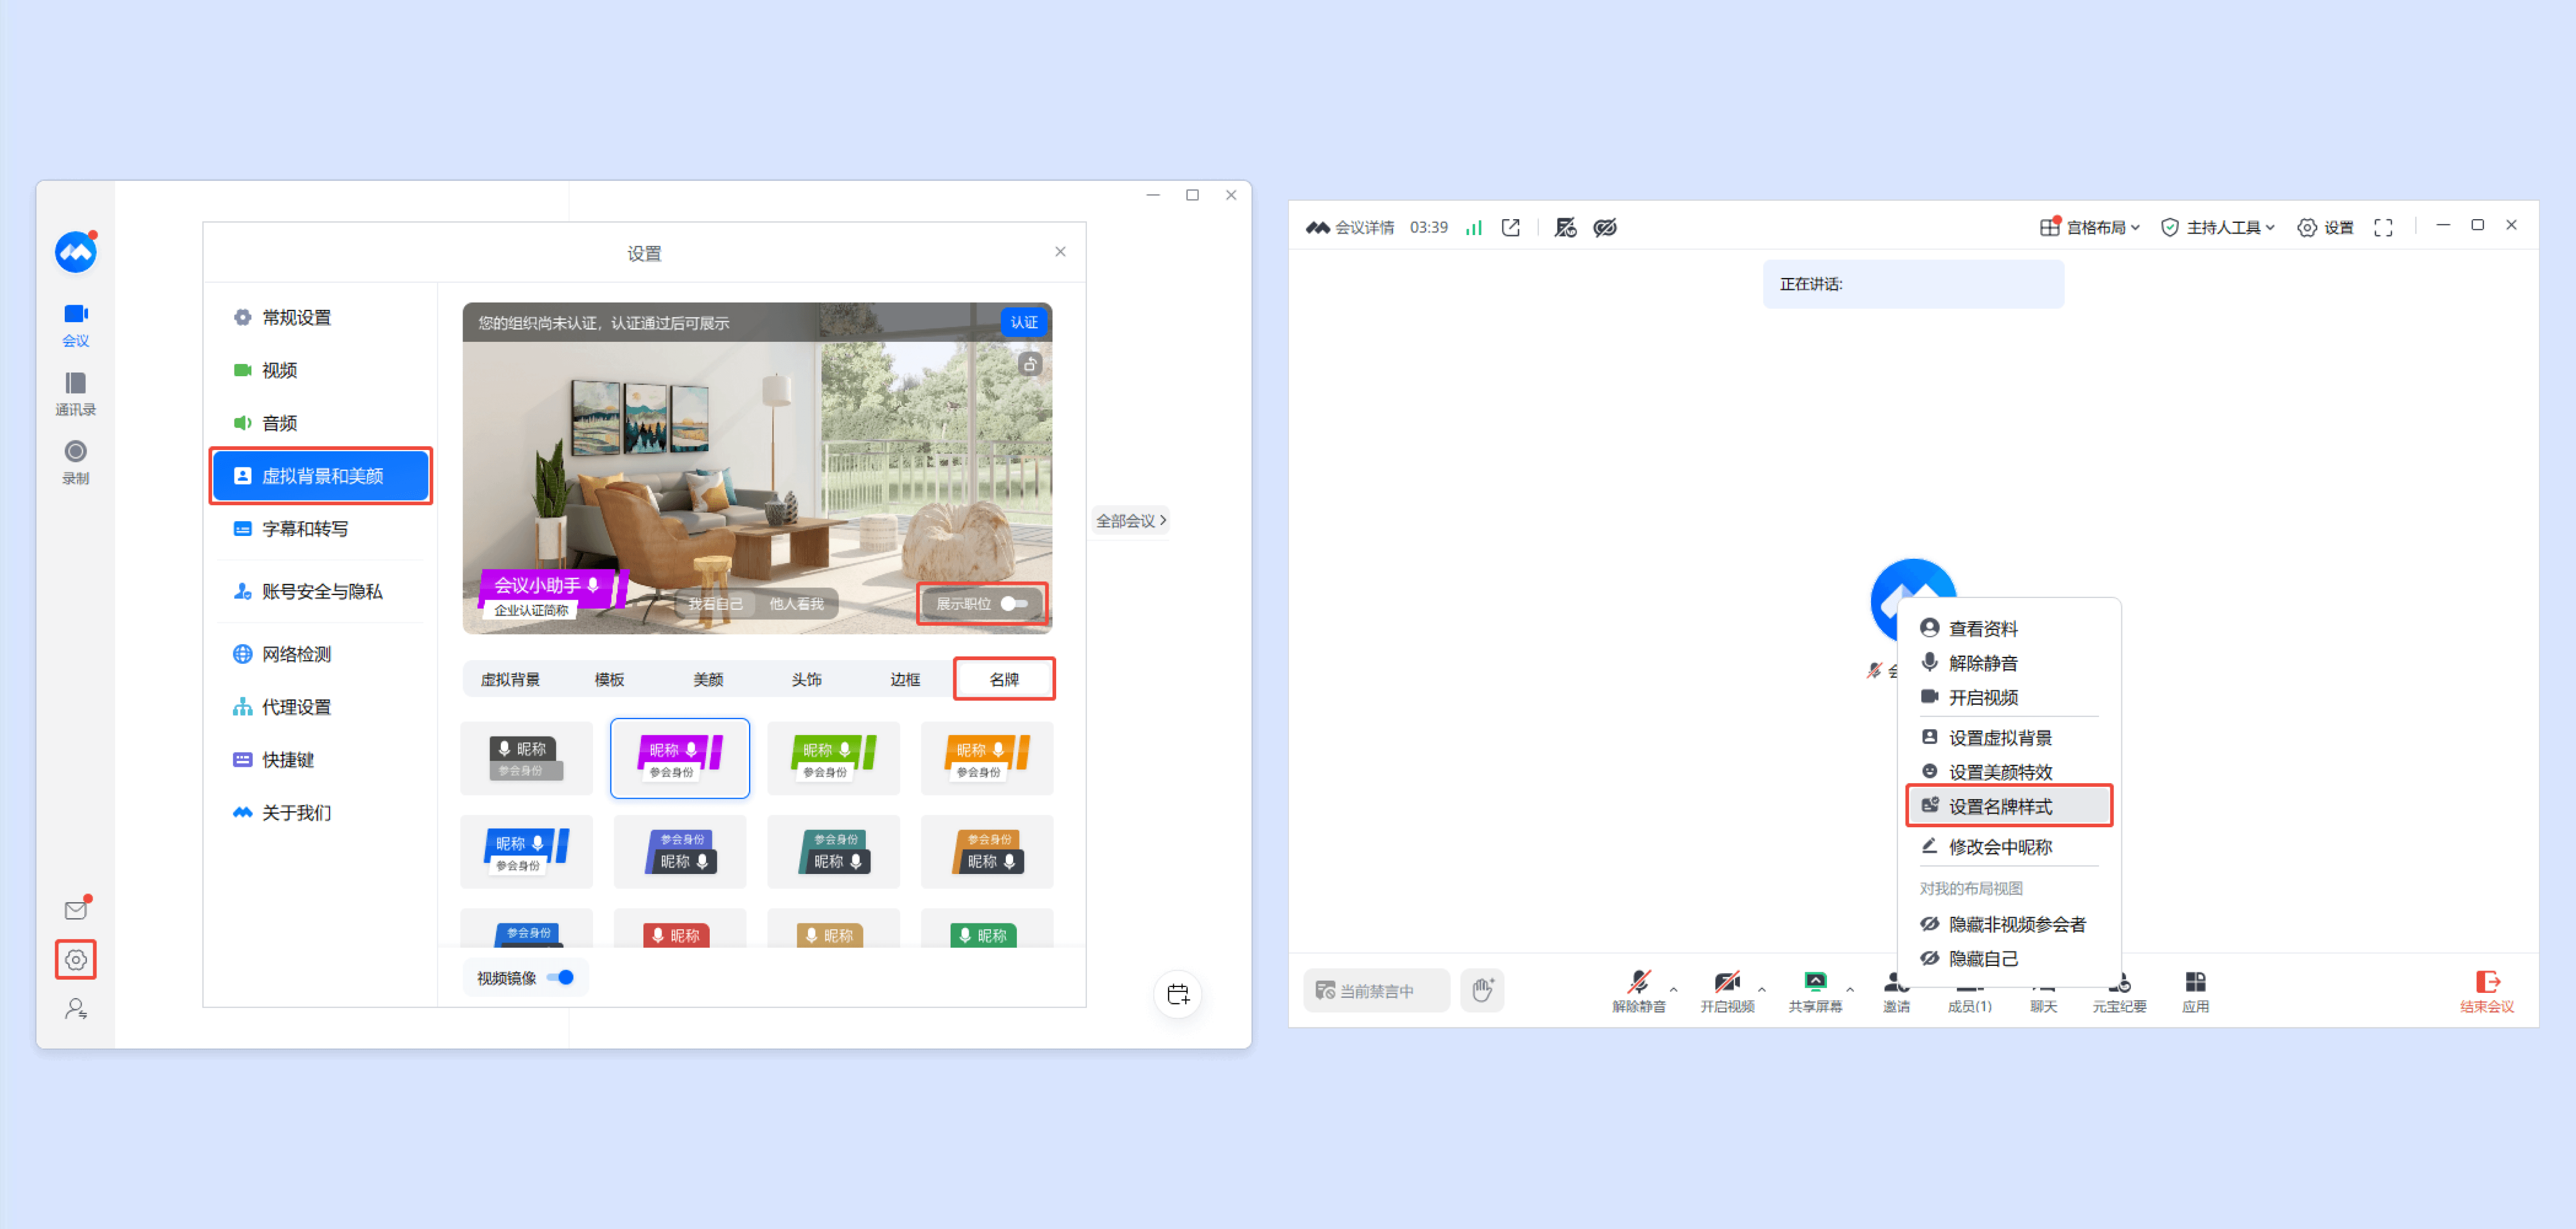Click the 当前禁言中 chat input
Screen dimensions: 2576x1229
tap(1376, 990)
